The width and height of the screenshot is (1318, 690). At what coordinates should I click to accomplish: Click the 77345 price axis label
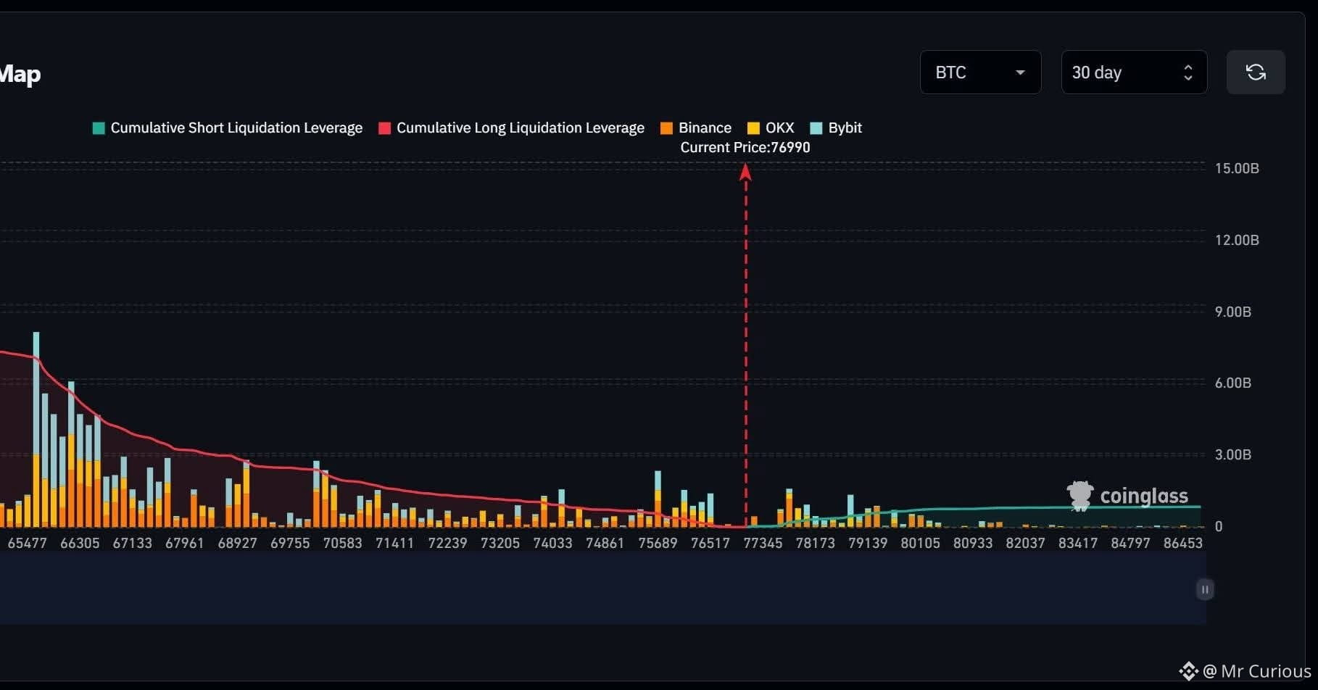(x=763, y=543)
